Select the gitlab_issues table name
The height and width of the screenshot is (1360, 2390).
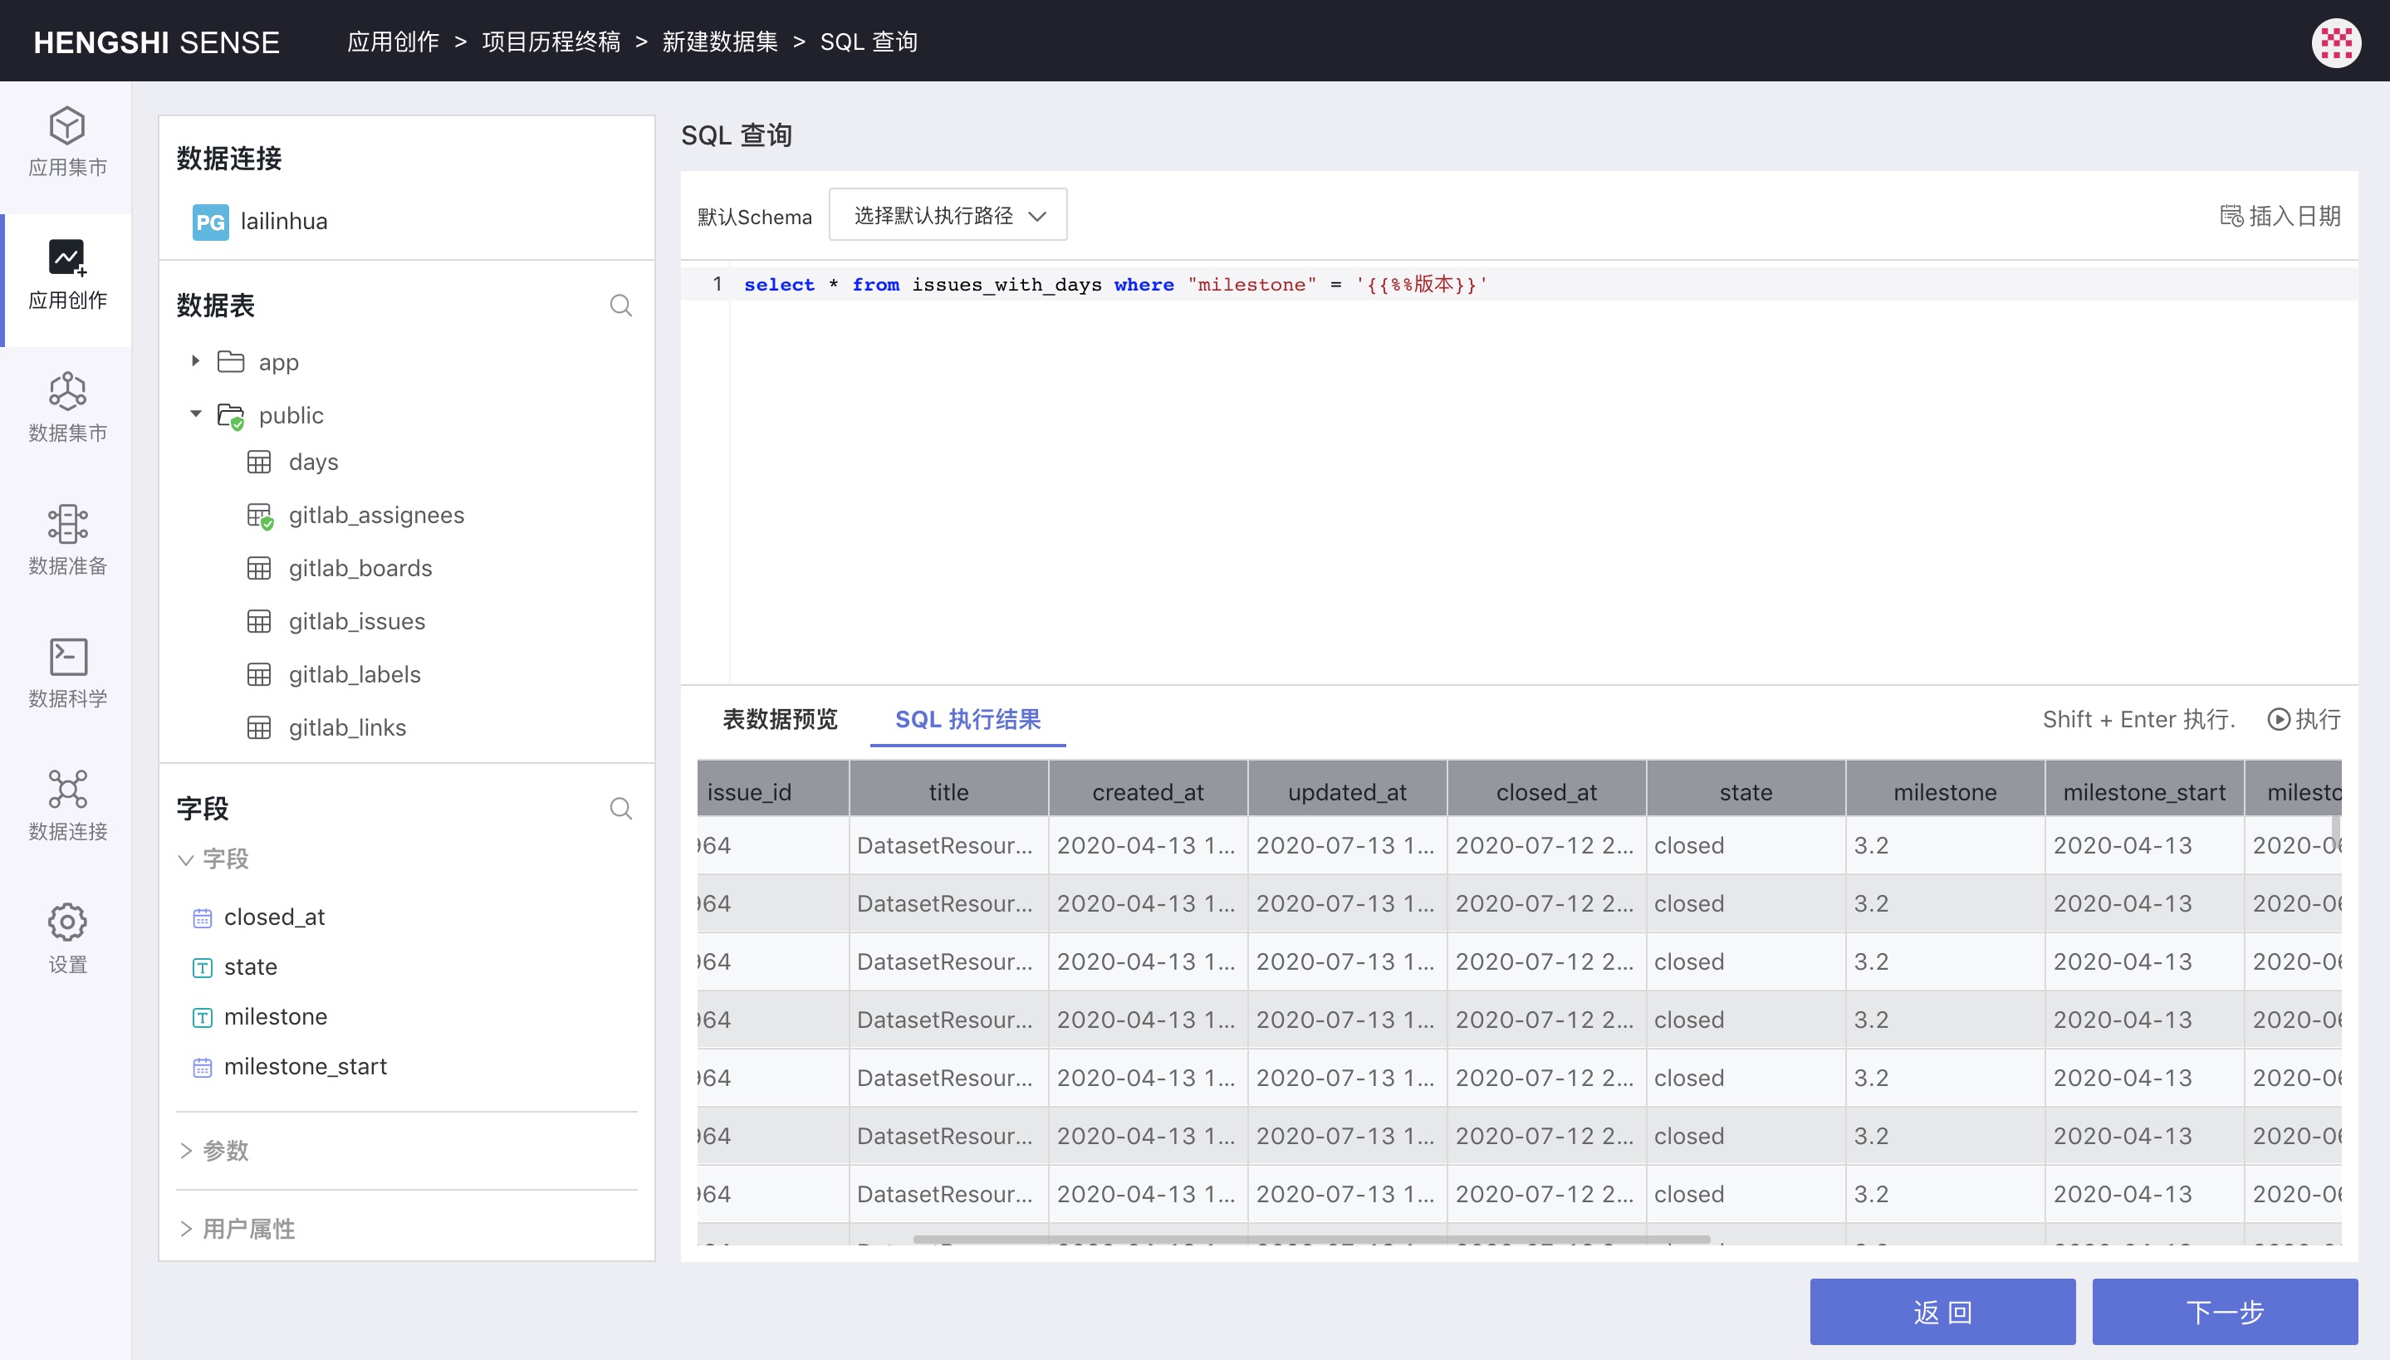(x=355, y=622)
